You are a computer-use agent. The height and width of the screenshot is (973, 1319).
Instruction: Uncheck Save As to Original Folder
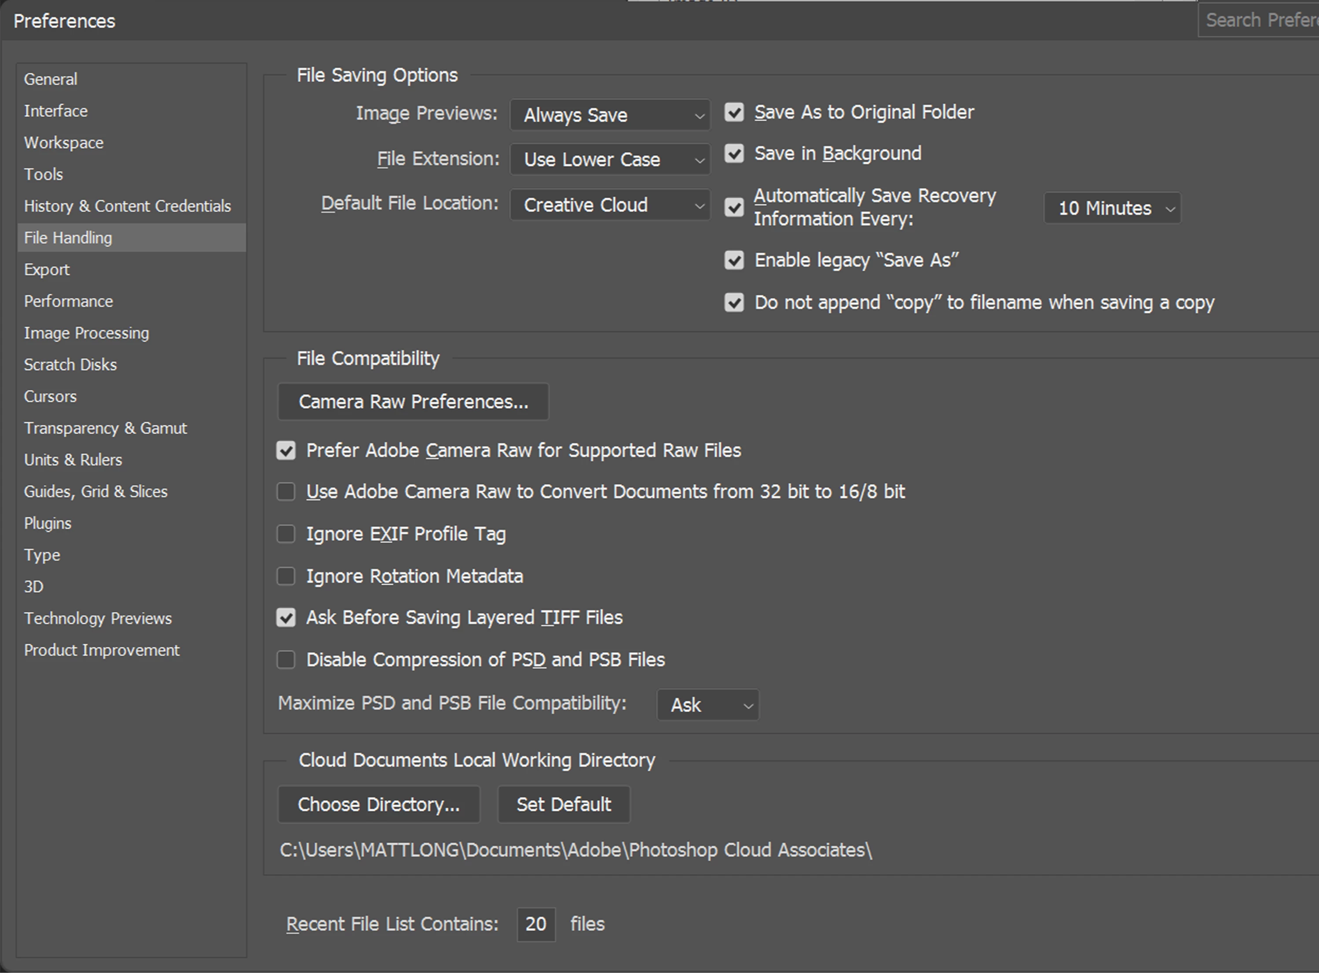click(x=734, y=113)
